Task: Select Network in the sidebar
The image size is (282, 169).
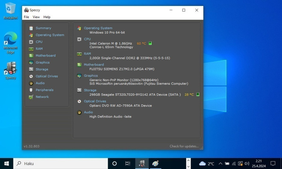Action: pos(42,97)
